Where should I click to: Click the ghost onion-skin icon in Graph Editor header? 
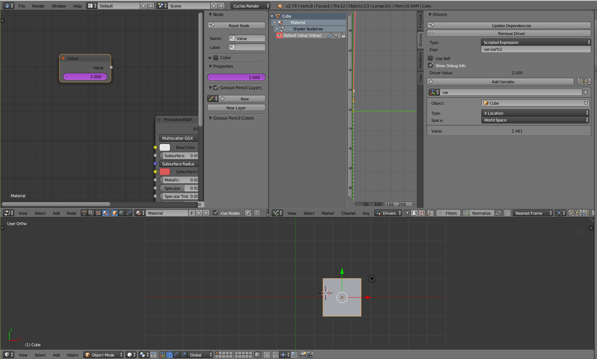coord(414,213)
